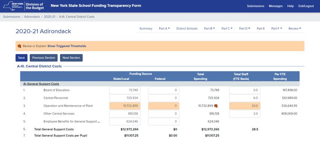Click Central Personnel Federal funding field
This screenshot has width=320, height=142.
tap(164, 98)
